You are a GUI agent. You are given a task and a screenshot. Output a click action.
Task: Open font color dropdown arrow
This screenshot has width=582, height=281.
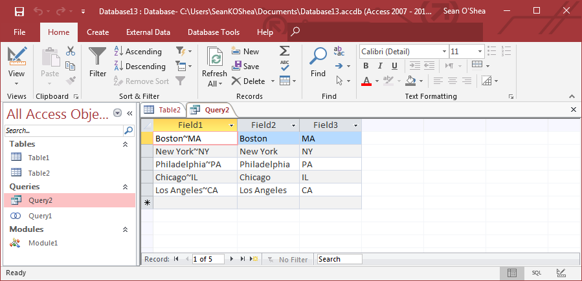point(377,81)
